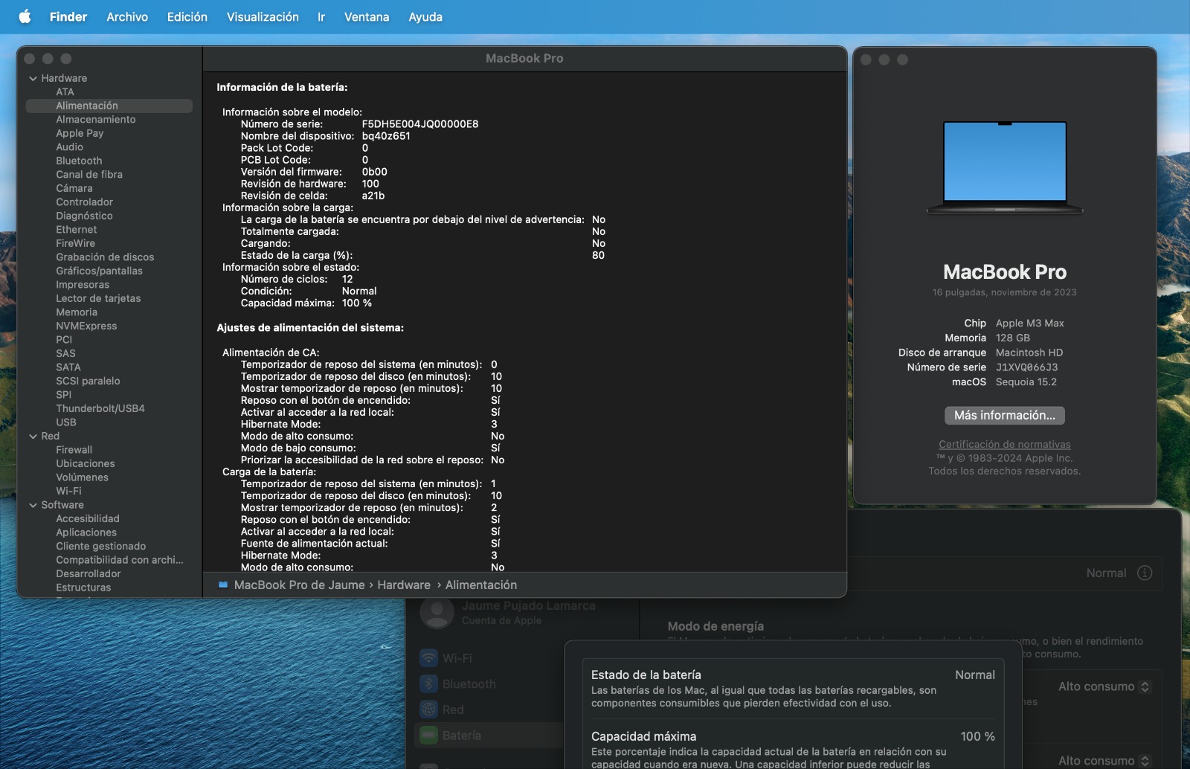Open the Ayuda menu
This screenshot has width=1190, height=769.
pyautogui.click(x=425, y=16)
